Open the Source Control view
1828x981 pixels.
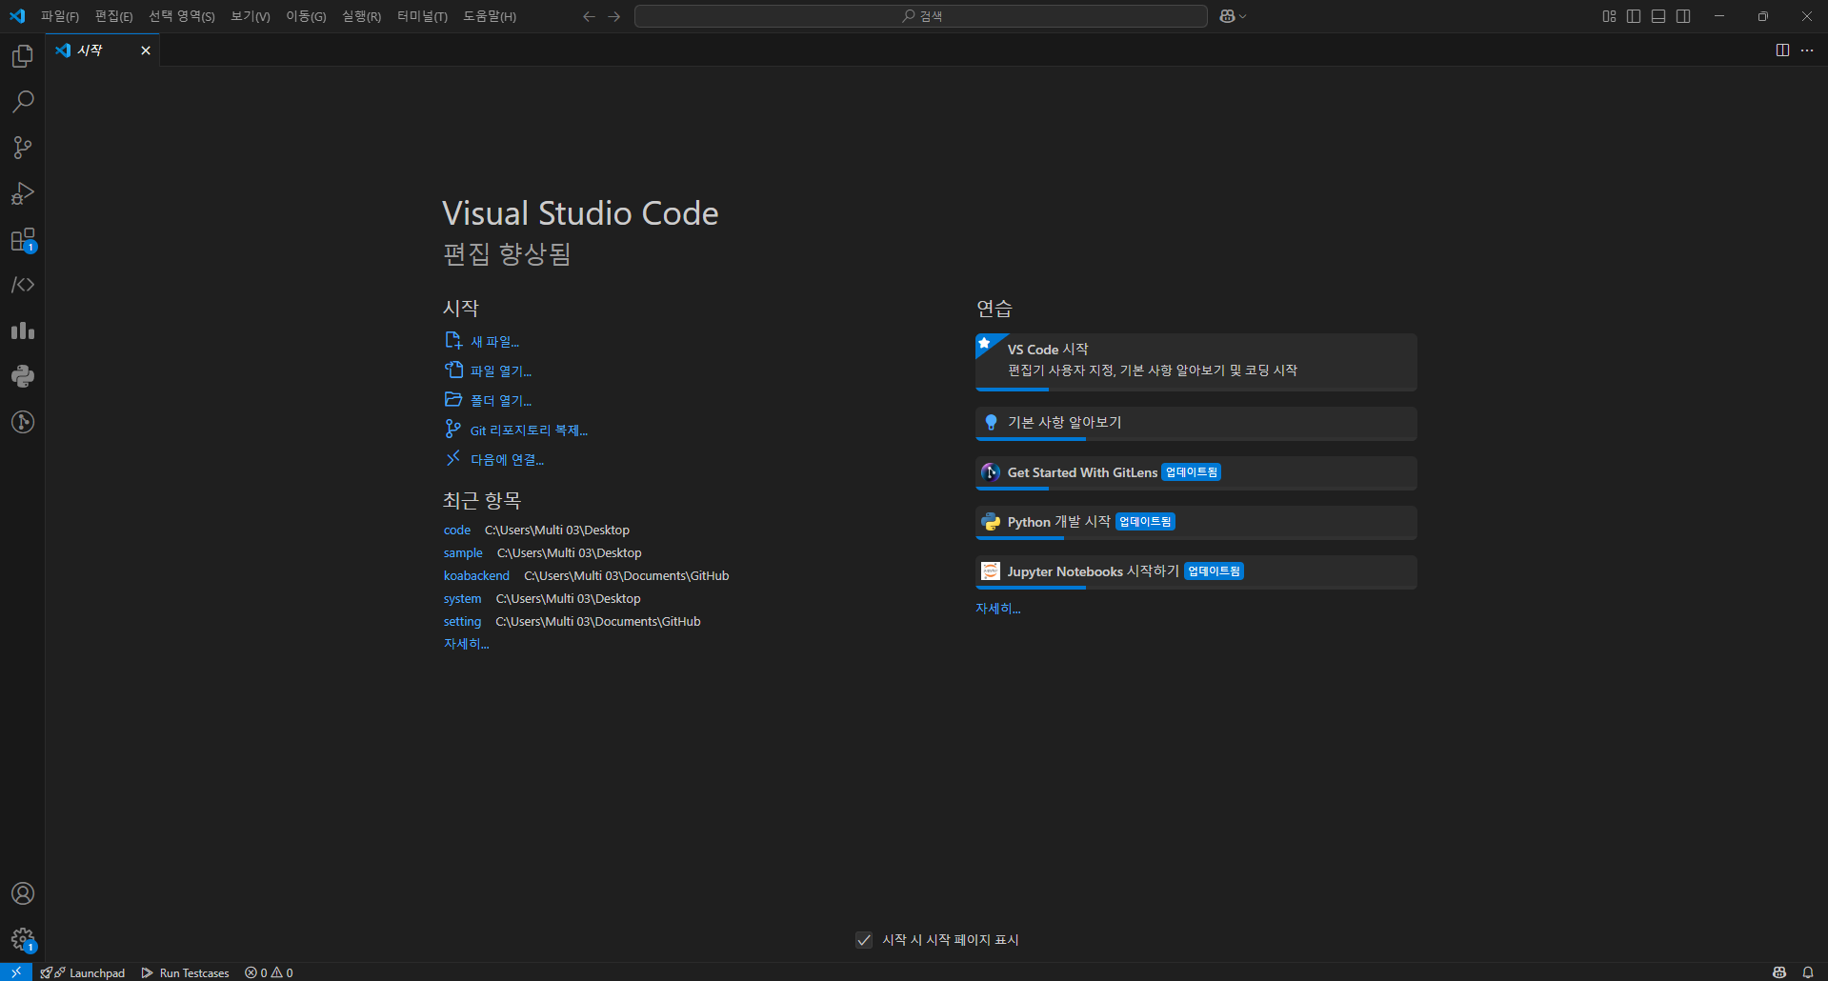click(x=23, y=148)
